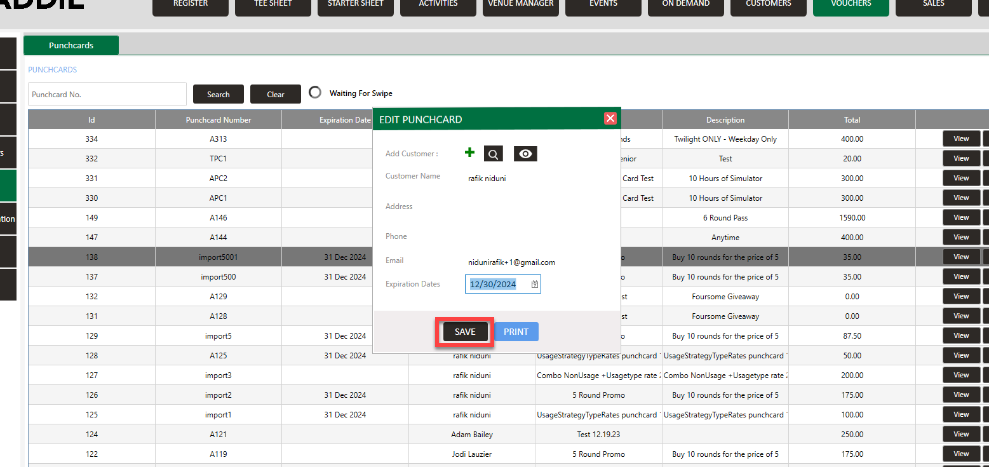
Task: Save the punchcard changes
Action: 465,332
